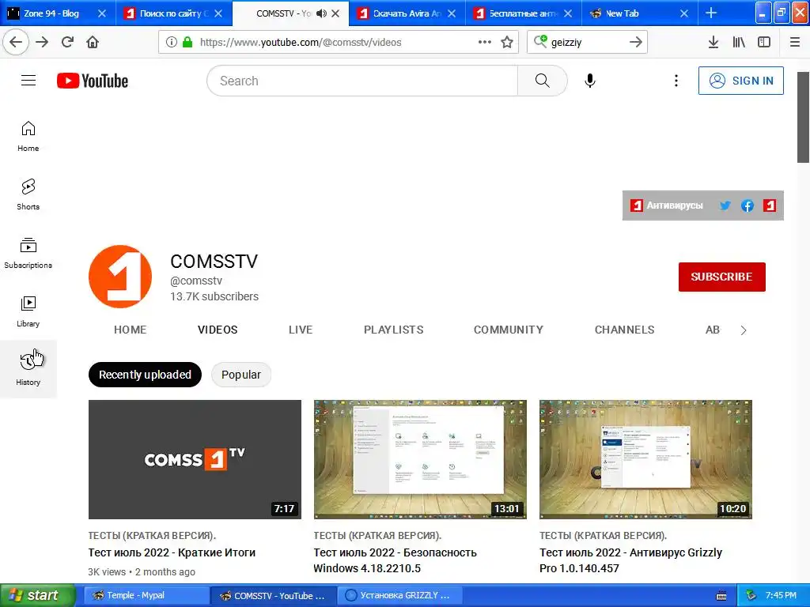Open the Windows start button
Image resolution: width=810 pixels, height=607 pixels.
(x=38, y=595)
